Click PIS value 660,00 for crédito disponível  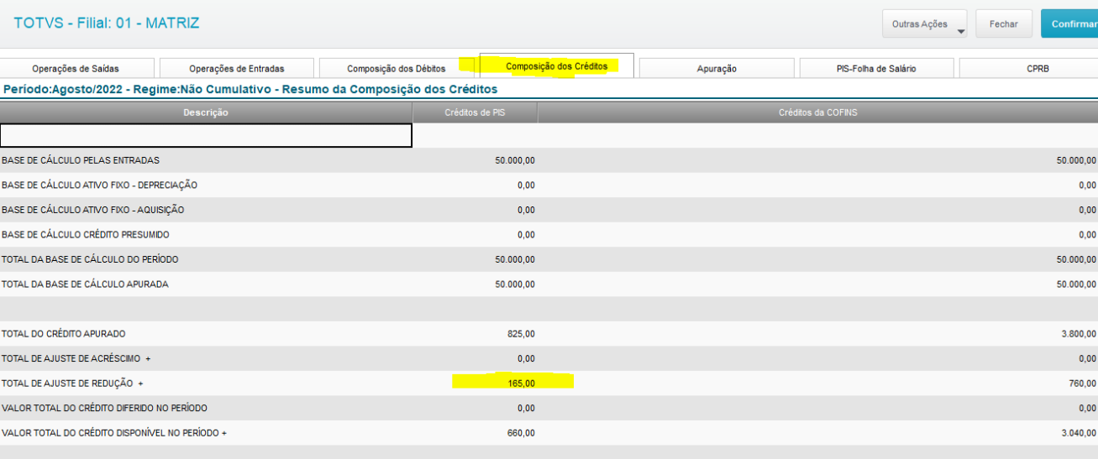[x=522, y=433]
